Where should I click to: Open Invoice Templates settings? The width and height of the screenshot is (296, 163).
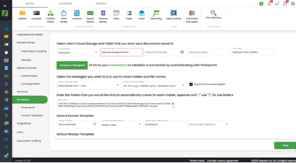tap(32, 116)
